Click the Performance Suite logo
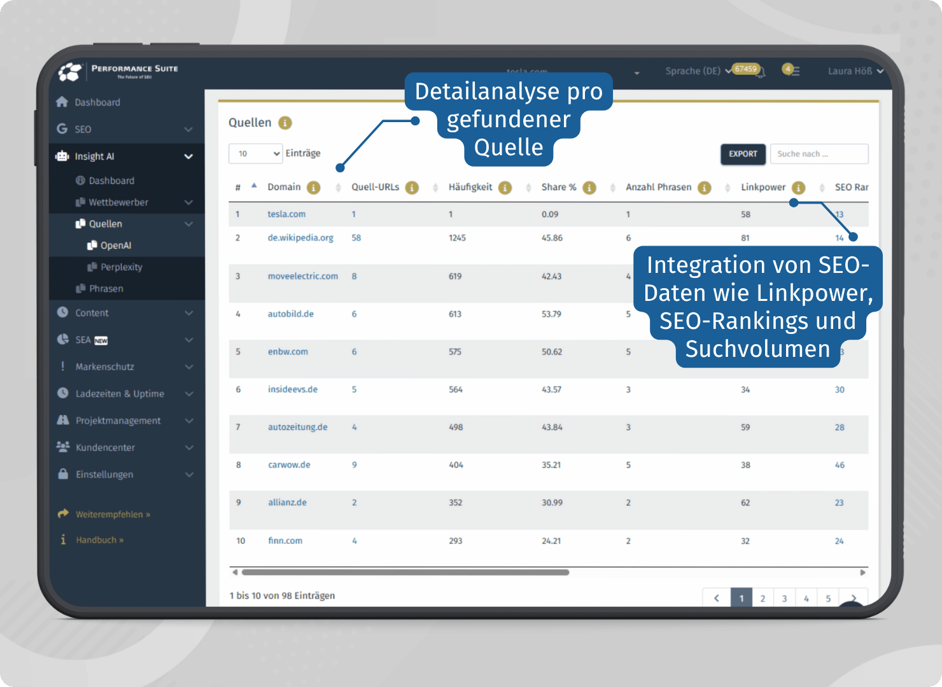The width and height of the screenshot is (942, 687). point(118,71)
